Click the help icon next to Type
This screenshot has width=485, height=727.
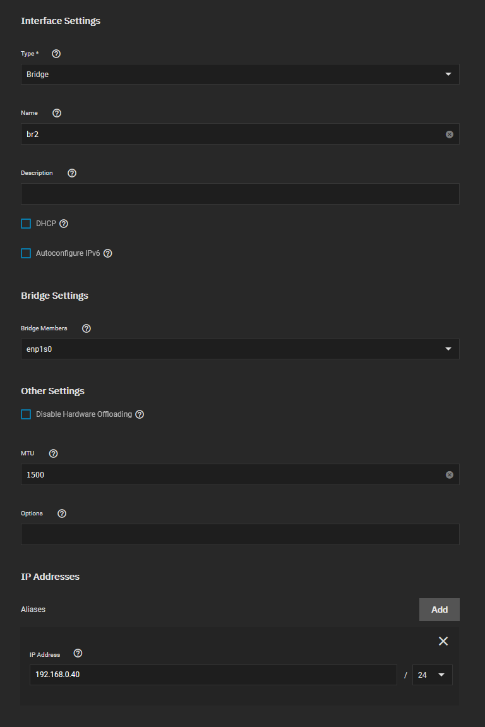[56, 54]
